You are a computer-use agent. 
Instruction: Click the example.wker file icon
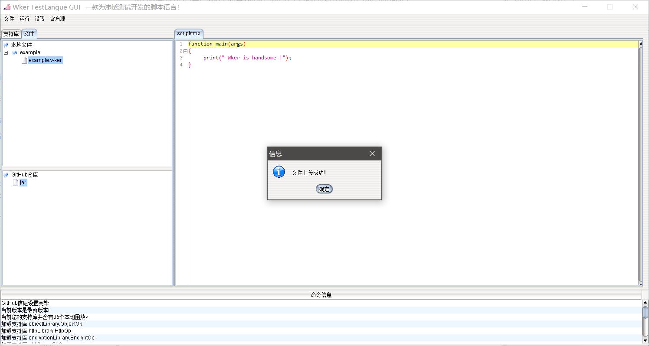(24, 60)
